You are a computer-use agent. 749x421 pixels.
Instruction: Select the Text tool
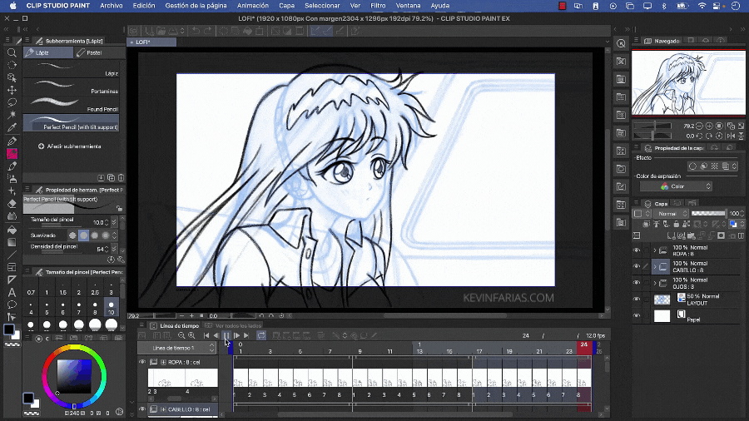(x=12, y=292)
